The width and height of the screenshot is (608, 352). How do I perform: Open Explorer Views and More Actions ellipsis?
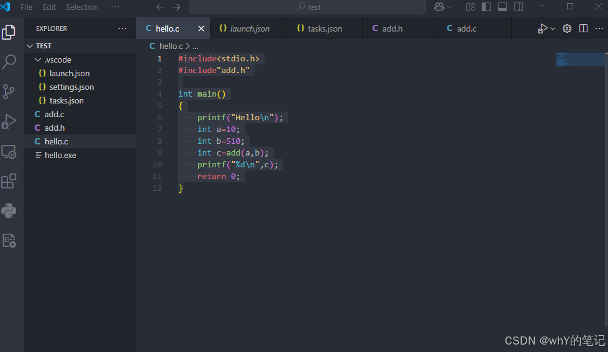pos(122,29)
